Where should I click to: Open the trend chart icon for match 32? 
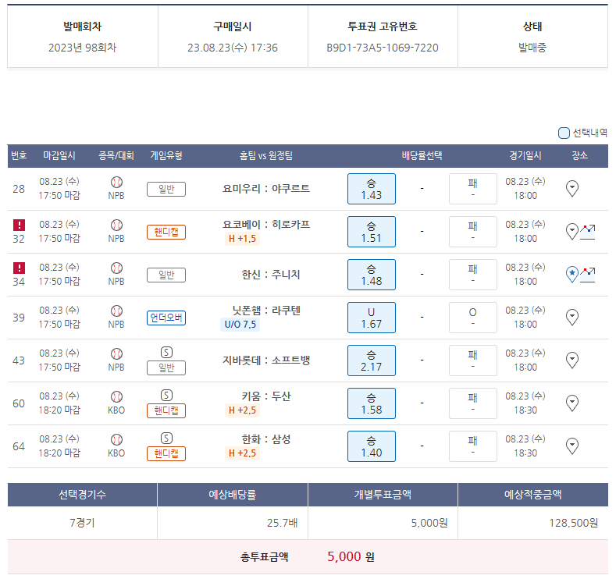(x=587, y=232)
